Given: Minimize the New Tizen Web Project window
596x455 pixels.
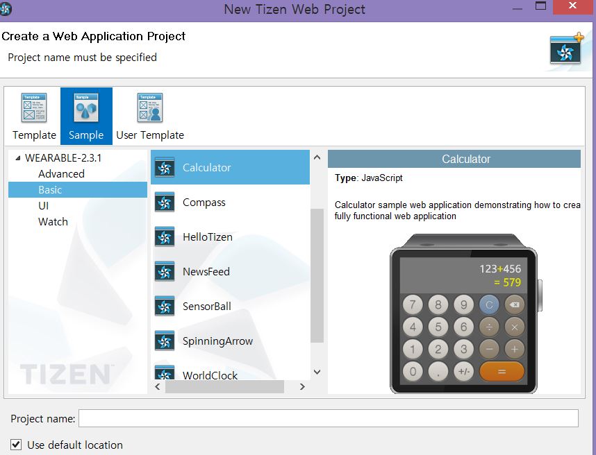Looking at the screenshot, I should [518, 8].
